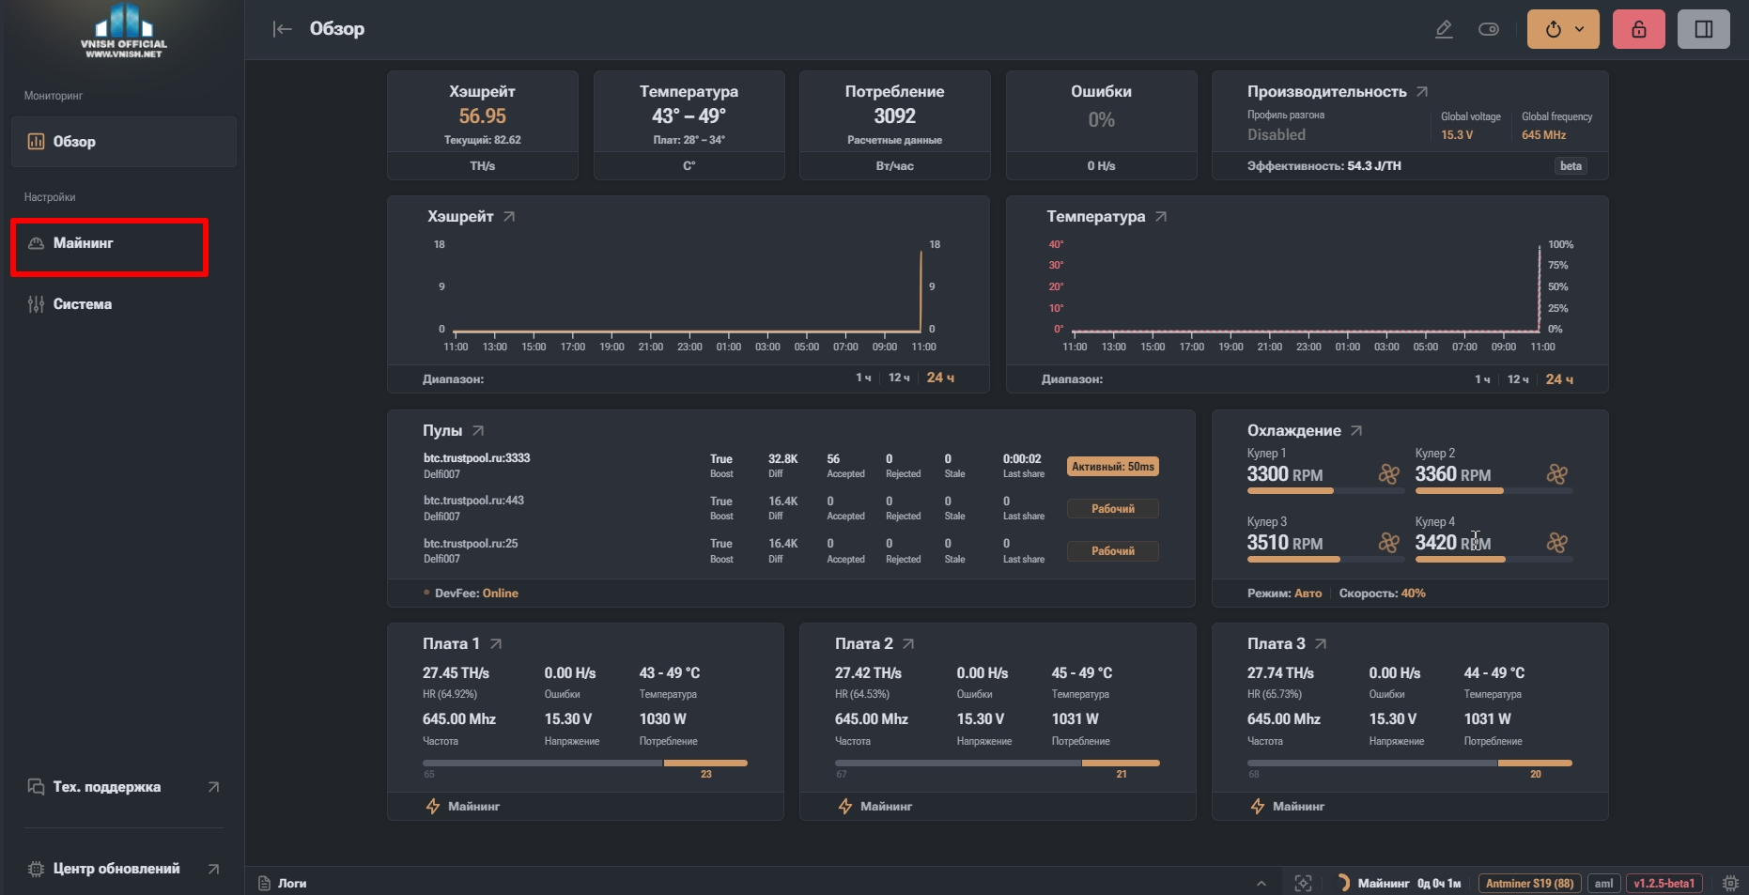The image size is (1749, 895).
Task: Click Майнинг lightning icon under Плата 2
Action: [845, 807]
